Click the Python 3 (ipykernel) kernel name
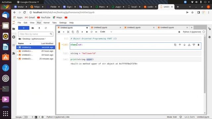This screenshot has width=212, height=119. tap(192, 32)
